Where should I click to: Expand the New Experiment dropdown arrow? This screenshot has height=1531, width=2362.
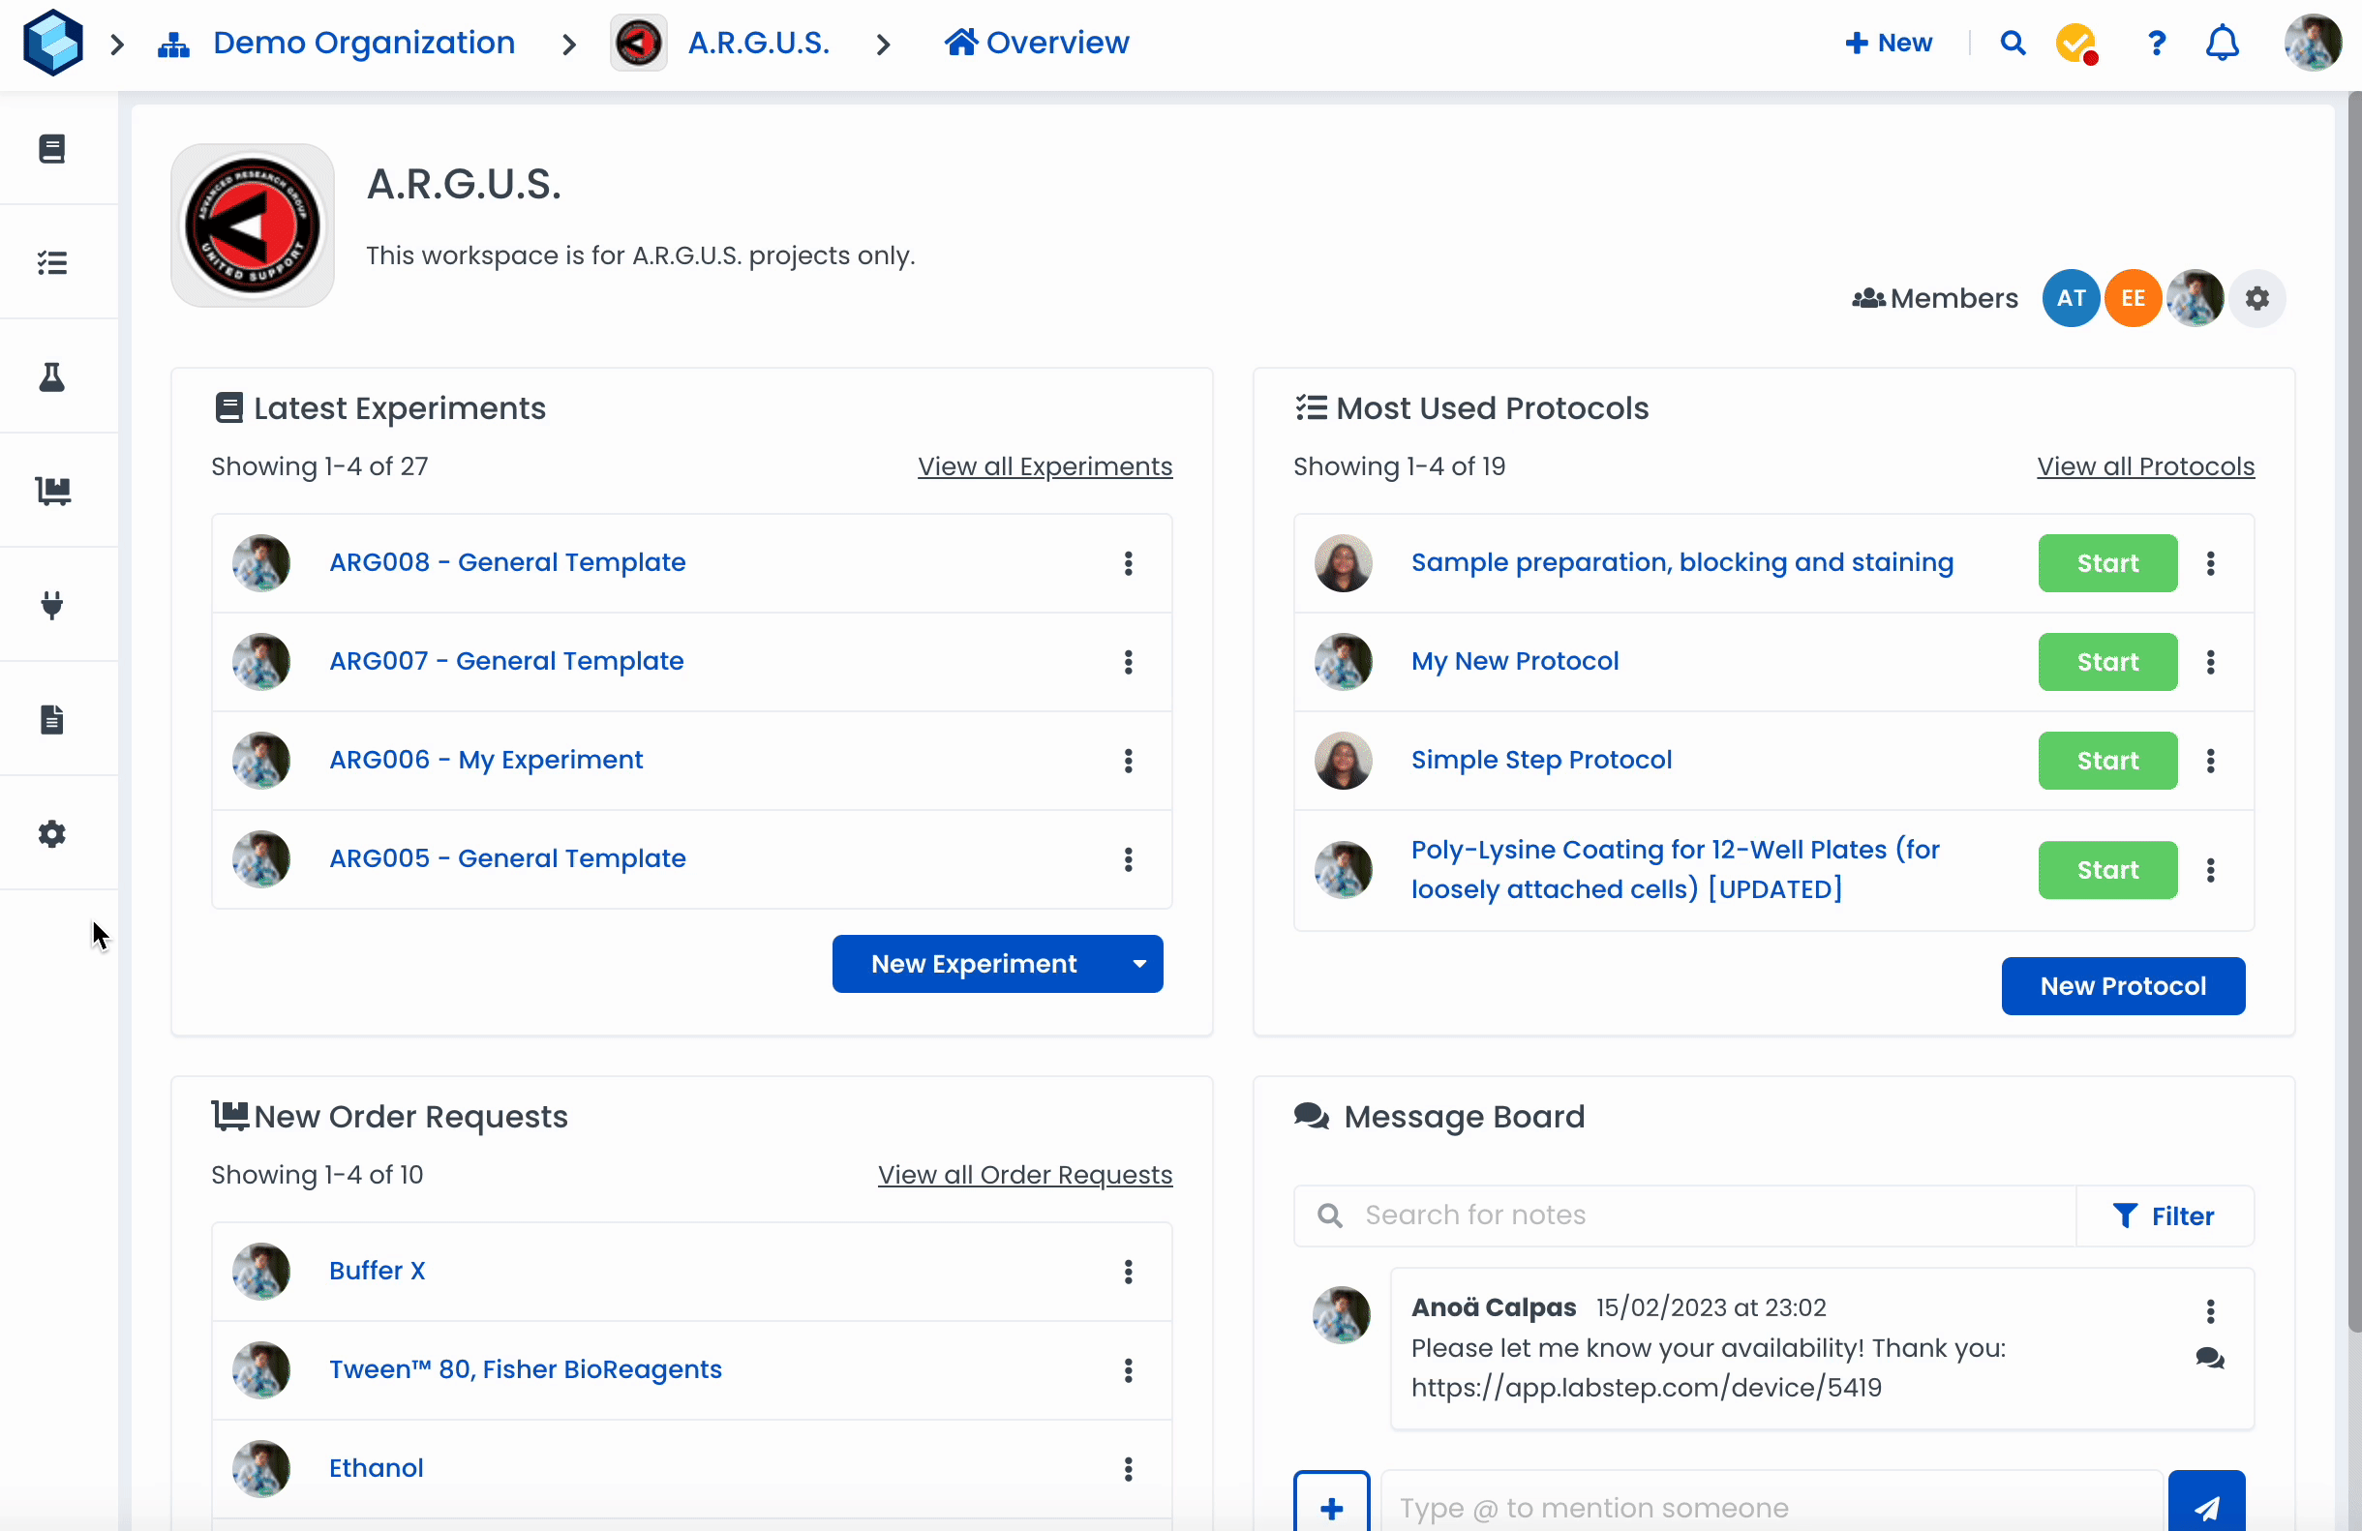click(x=1139, y=964)
